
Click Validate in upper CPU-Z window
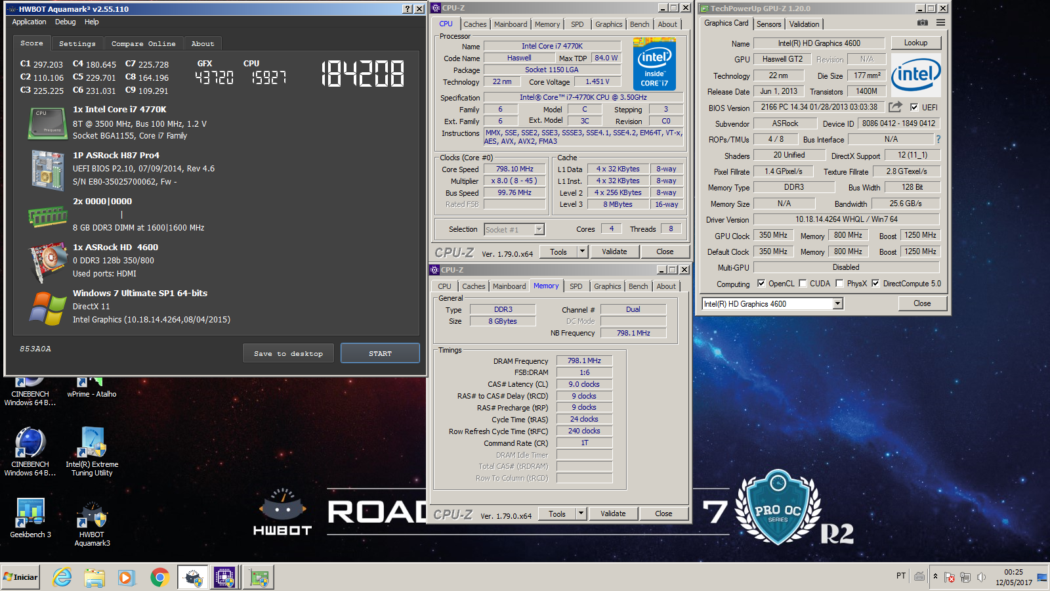[614, 252]
